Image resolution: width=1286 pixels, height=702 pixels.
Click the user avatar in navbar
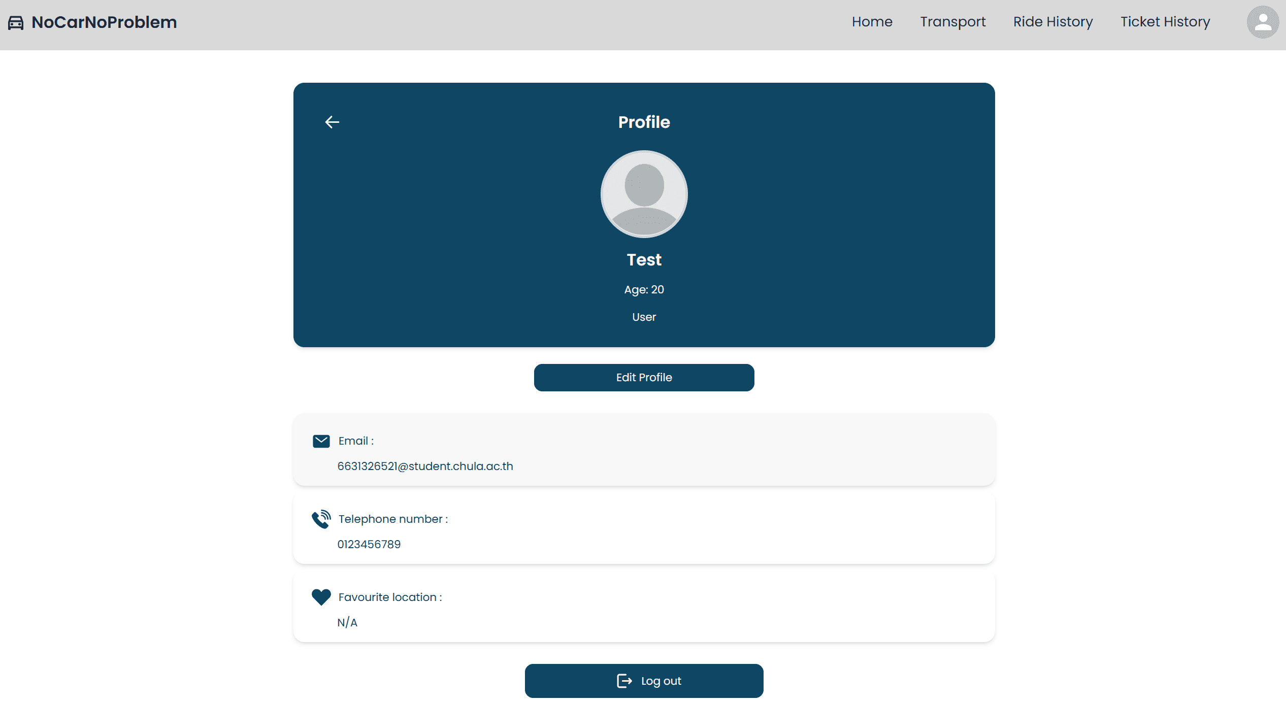[1263, 22]
